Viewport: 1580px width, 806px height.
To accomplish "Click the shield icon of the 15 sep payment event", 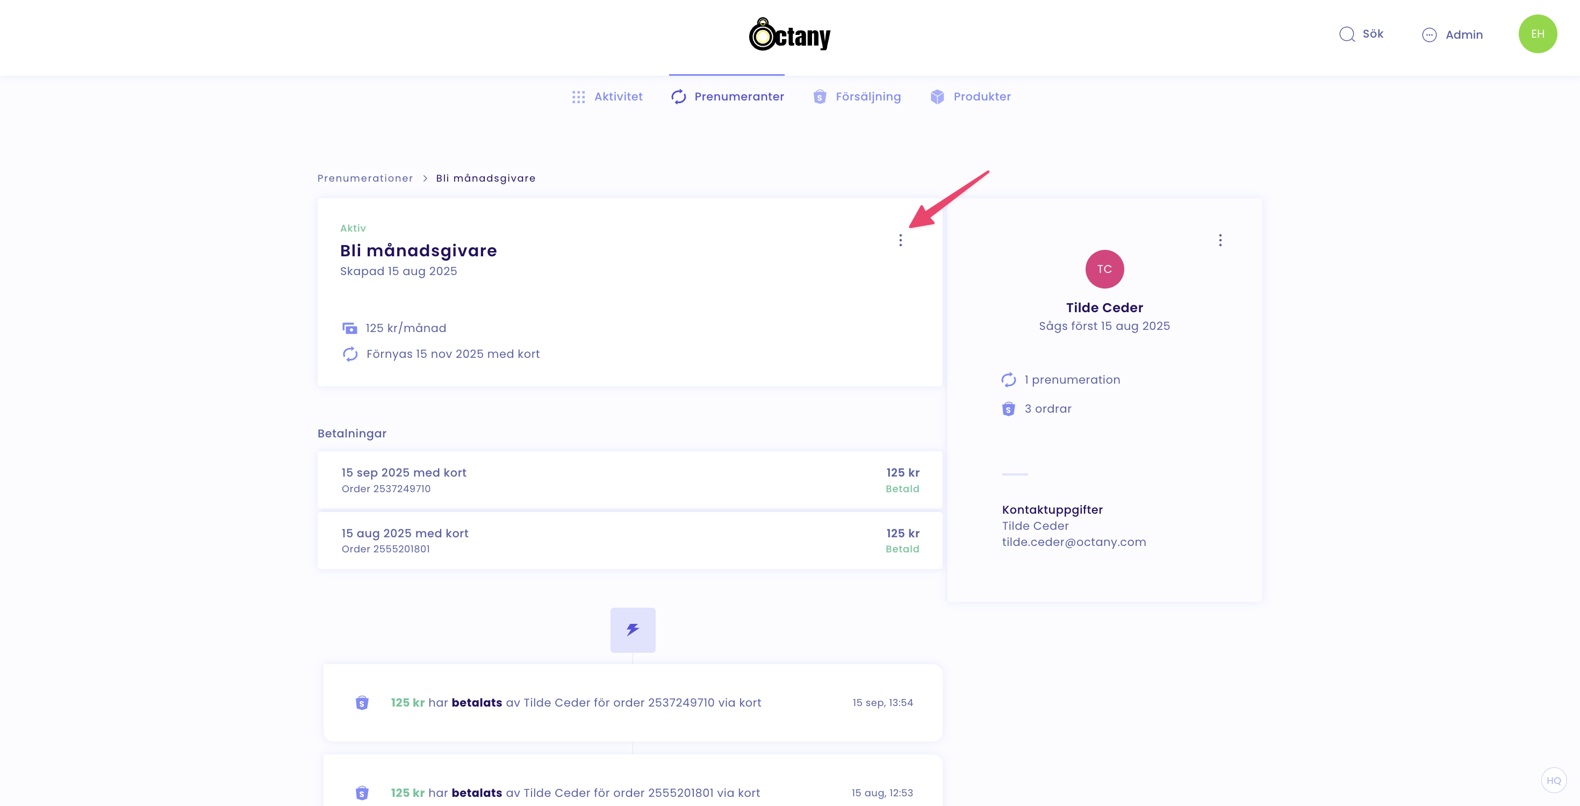I will [x=362, y=702].
